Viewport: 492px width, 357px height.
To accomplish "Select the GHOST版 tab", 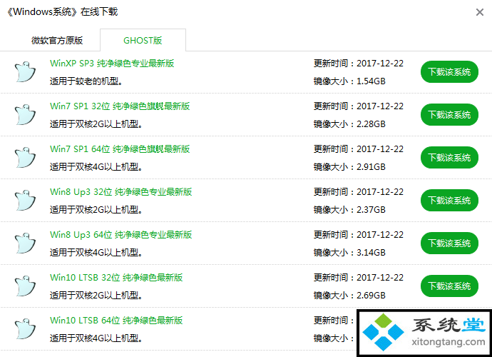I will (x=143, y=40).
